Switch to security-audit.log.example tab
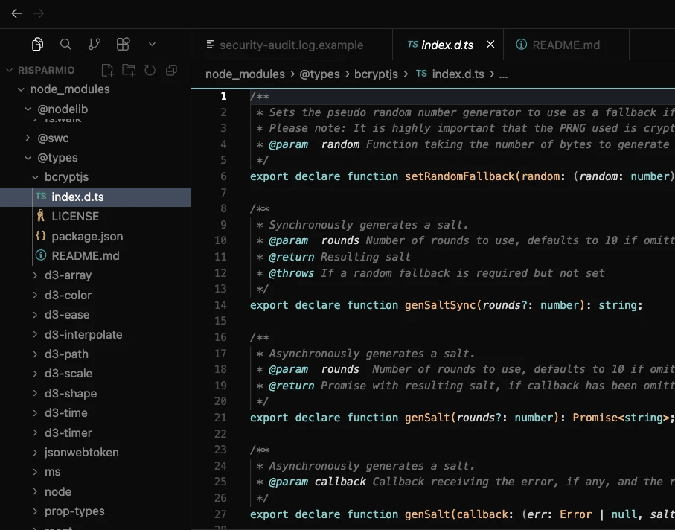Screen dimensions: 675x530 coord(291,45)
